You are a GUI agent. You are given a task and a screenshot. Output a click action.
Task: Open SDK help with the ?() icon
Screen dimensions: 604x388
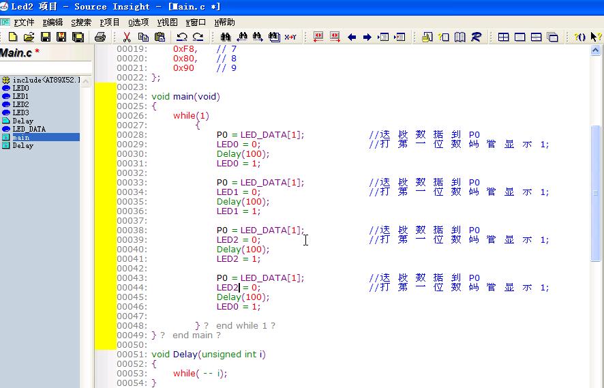[579, 37]
